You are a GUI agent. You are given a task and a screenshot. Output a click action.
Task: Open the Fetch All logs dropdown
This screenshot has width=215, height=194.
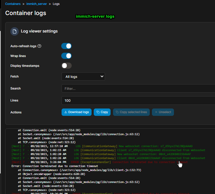pos(83,77)
